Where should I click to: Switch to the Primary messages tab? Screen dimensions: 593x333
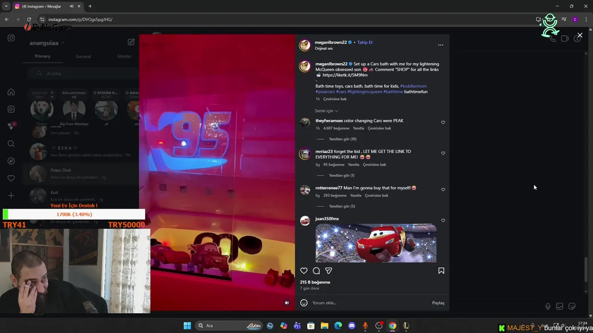(x=43, y=56)
